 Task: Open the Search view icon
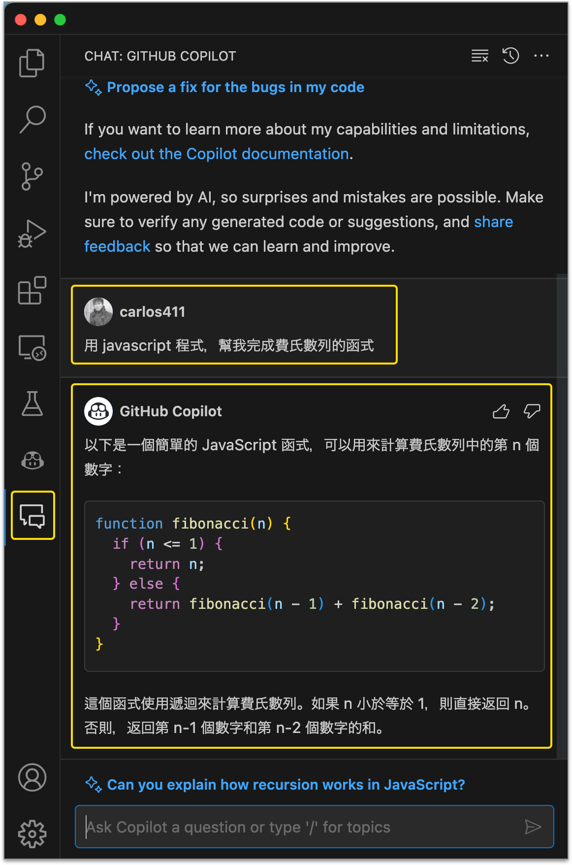point(32,119)
